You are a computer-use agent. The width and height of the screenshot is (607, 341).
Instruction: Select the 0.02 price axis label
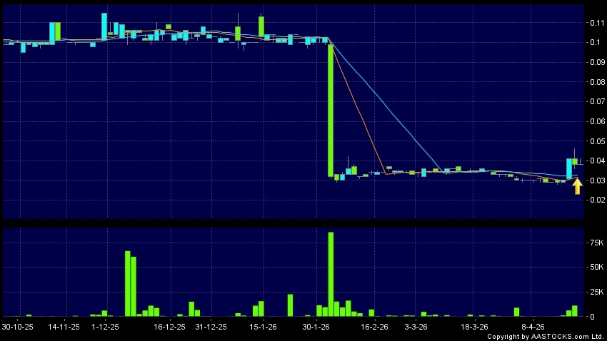tap(594, 200)
